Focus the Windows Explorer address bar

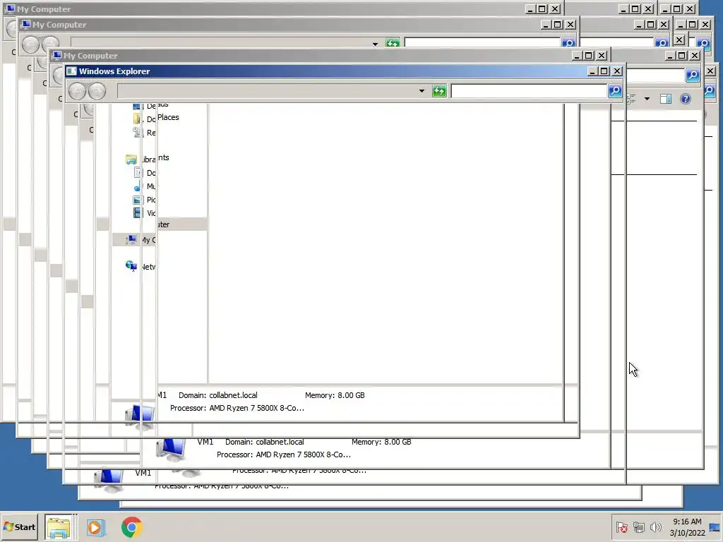(266, 91)
